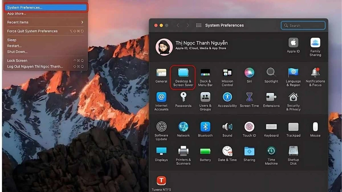
Task: Open Dock & Menu Bar preferences
Action: 205,77
